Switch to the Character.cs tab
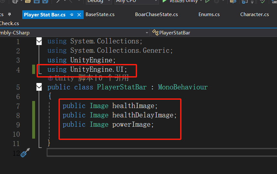 [x=254, y=14]
